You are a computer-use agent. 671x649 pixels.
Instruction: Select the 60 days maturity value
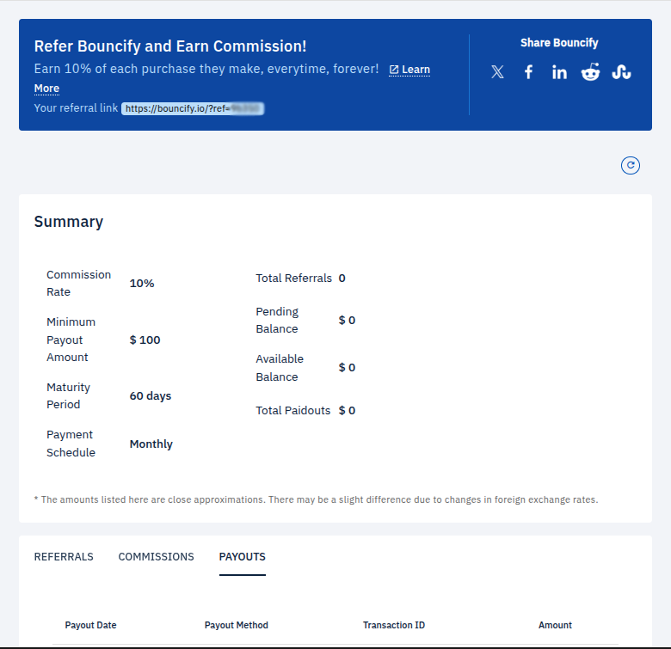point(151,396)
